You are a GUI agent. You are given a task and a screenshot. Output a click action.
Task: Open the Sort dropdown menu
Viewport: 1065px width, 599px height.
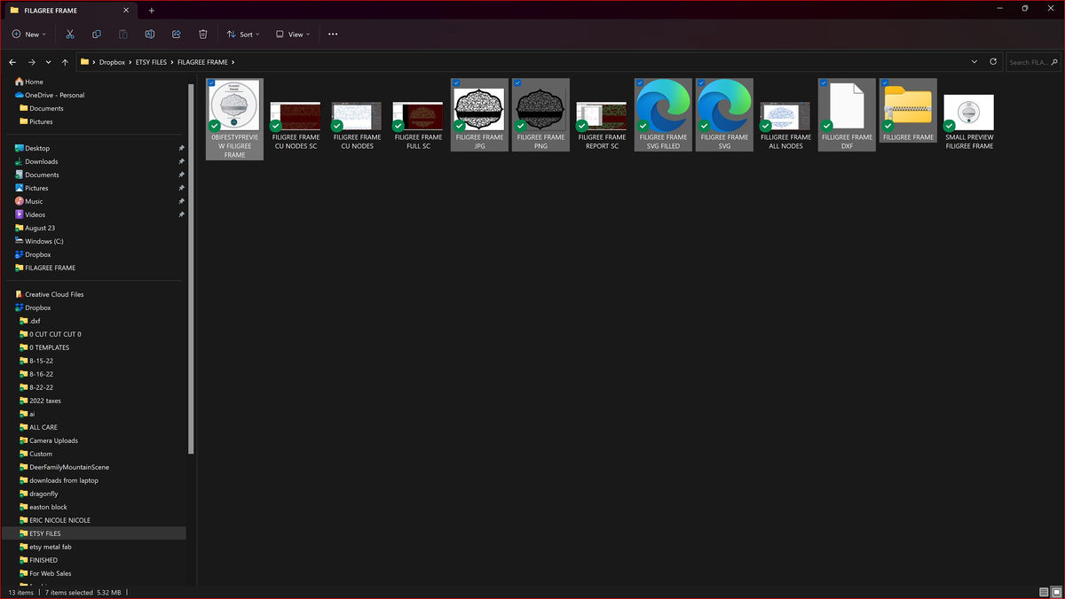point(243,34)
